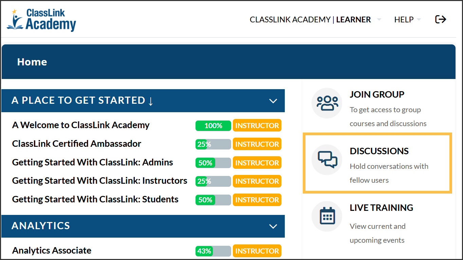The height and width of the screenshot is (260, 463).
Task: Click the Discussions chat bubbles icon
Action: pyautogui.click(x=327, y=160)
